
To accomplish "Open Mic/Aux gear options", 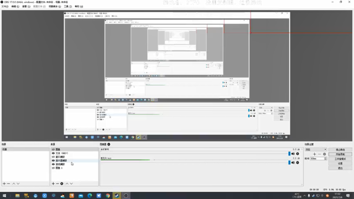I will point(298,163).
